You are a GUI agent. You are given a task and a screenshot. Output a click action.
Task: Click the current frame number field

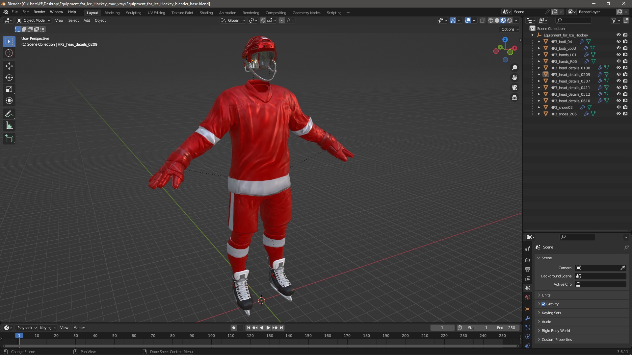point(442,328)
